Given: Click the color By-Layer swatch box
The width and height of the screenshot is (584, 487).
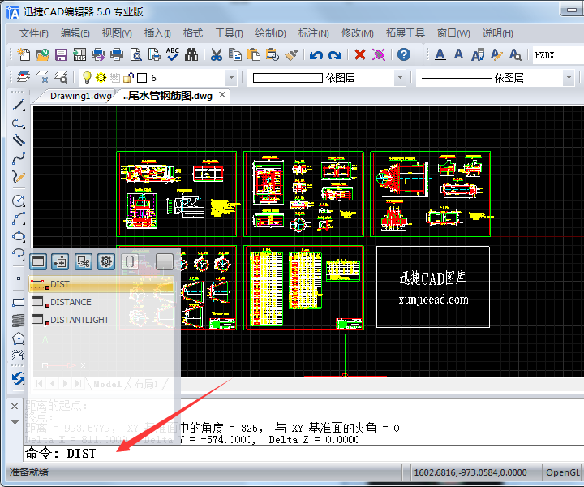Looking at the screenshot, I should [x=287, y=78].
